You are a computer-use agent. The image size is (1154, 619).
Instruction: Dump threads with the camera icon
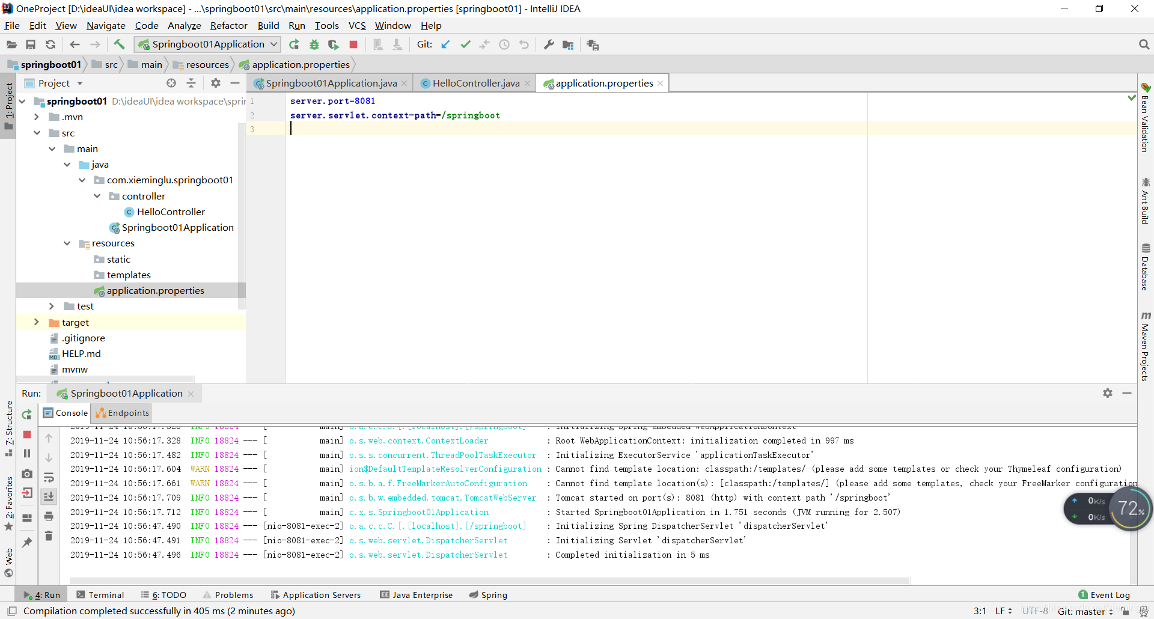[27, 474]
